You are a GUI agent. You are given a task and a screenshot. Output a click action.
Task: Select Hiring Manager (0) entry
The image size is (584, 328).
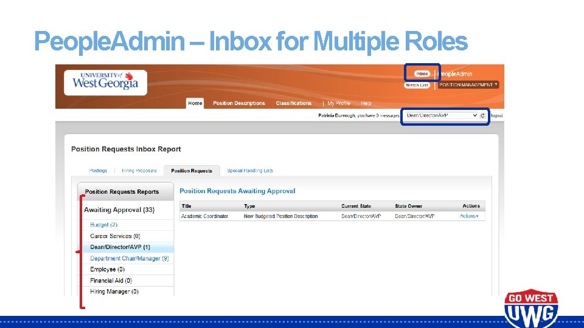[x=114, y=292]
